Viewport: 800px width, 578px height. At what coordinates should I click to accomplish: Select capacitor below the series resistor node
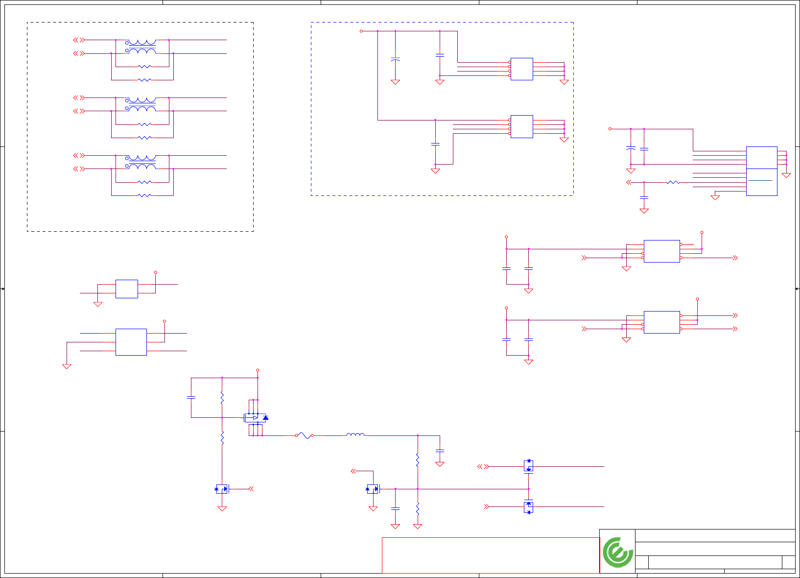pyautogui.click(x=644, y=197)
